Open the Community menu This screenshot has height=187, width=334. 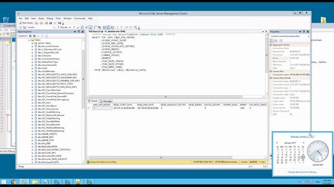pyautogui.click(x=80, y=19)
